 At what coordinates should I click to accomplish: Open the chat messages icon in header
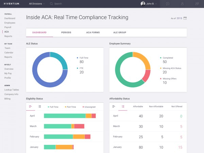pos(168,4)
